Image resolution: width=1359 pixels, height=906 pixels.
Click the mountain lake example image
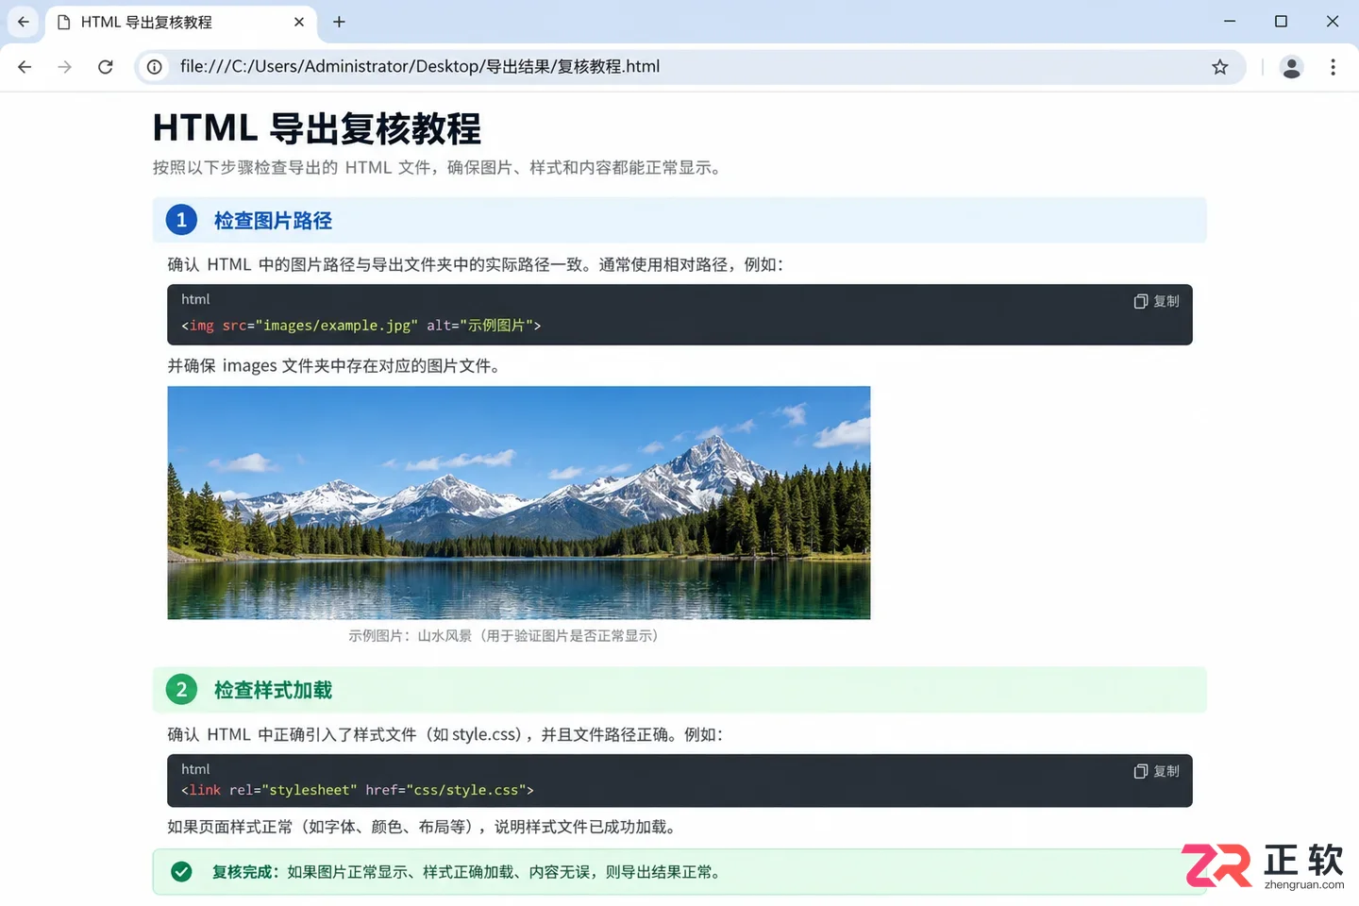click(519, 503)
